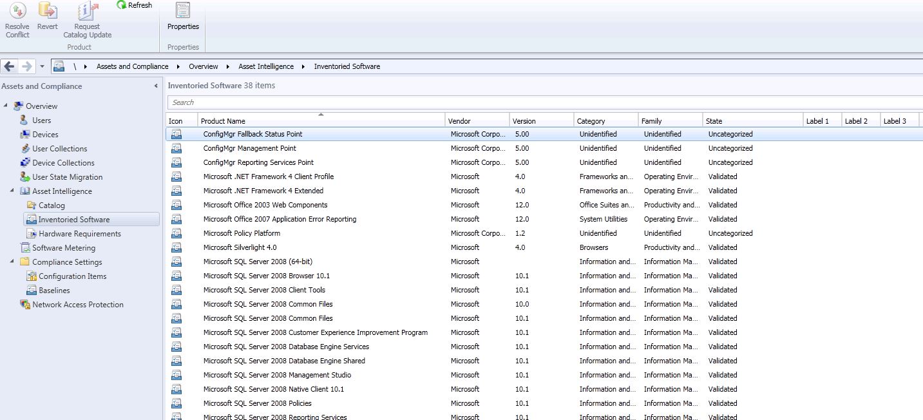Collapse the Assets and Compliance pane
Viewport: 923px width, 420px height.
coord(155,86)
